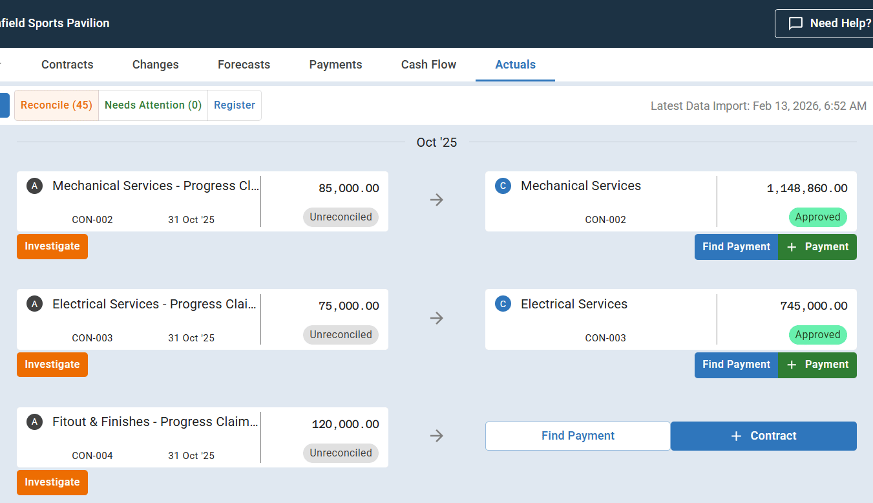Investigate the Mechanical Services progress claim
Screen dimensions: 873x503
[x=52, y=246]
